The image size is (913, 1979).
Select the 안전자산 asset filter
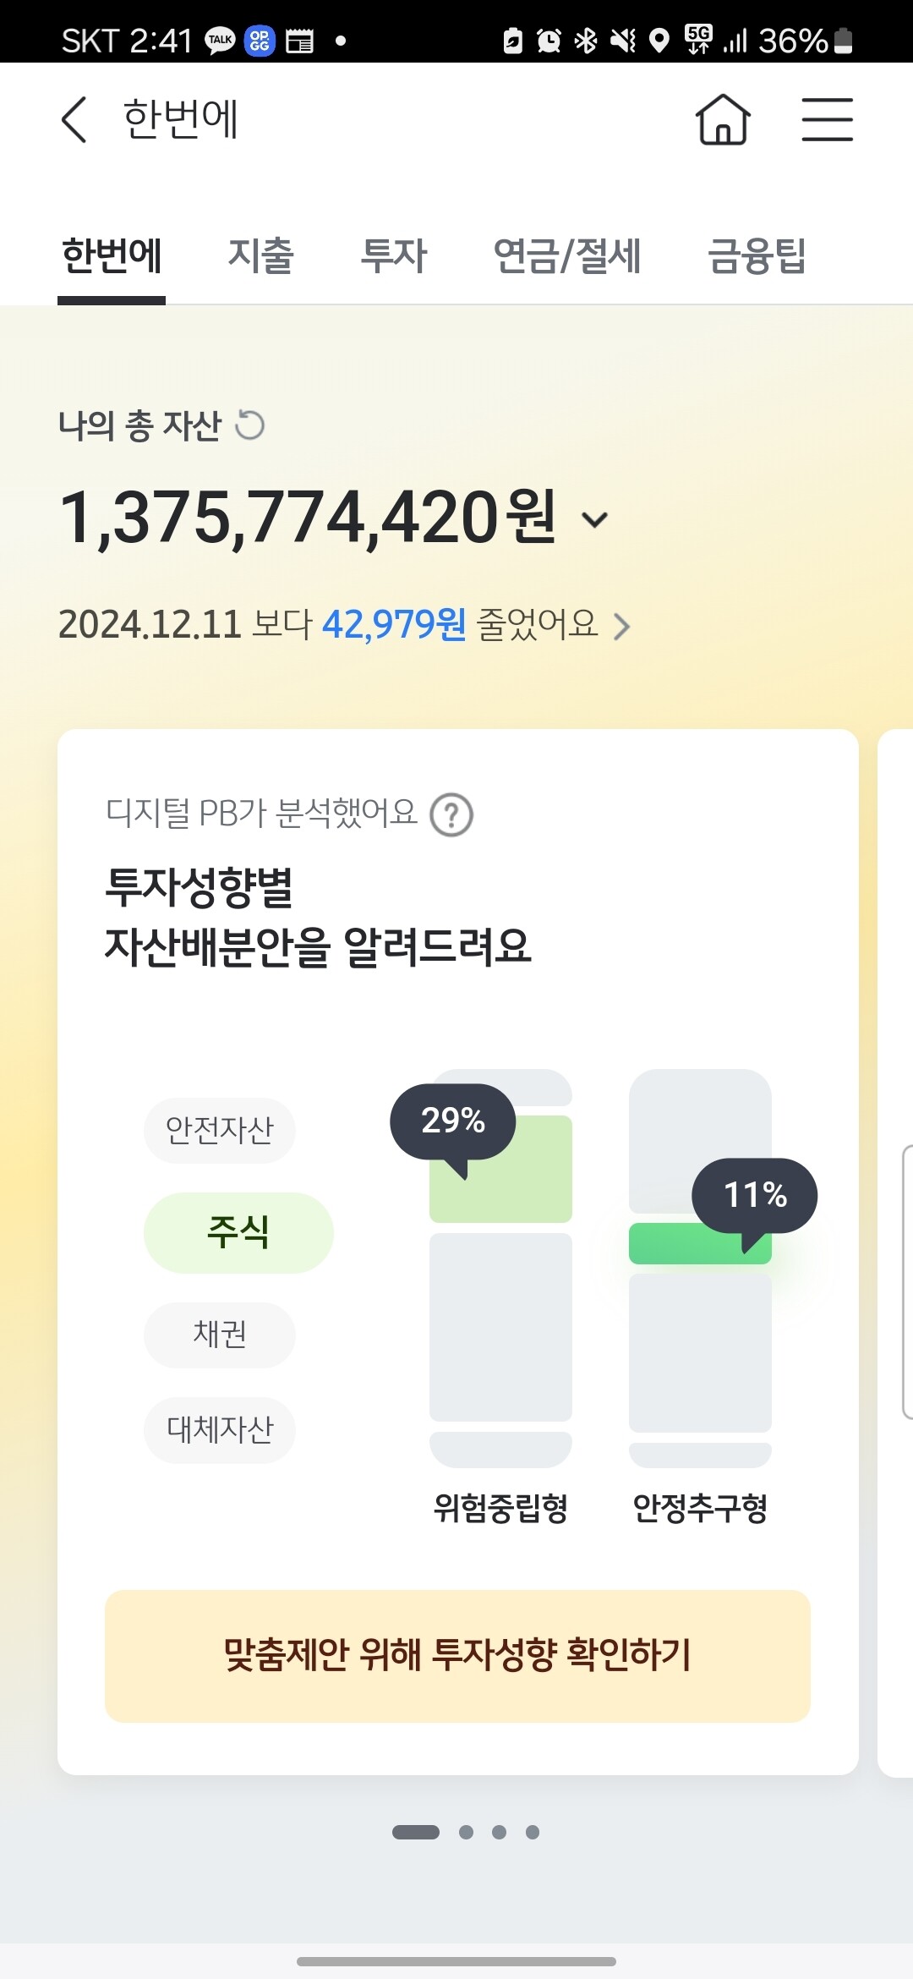(x=220, y=1130)
